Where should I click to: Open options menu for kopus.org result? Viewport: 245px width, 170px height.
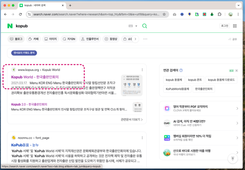[x=142, y=70]
